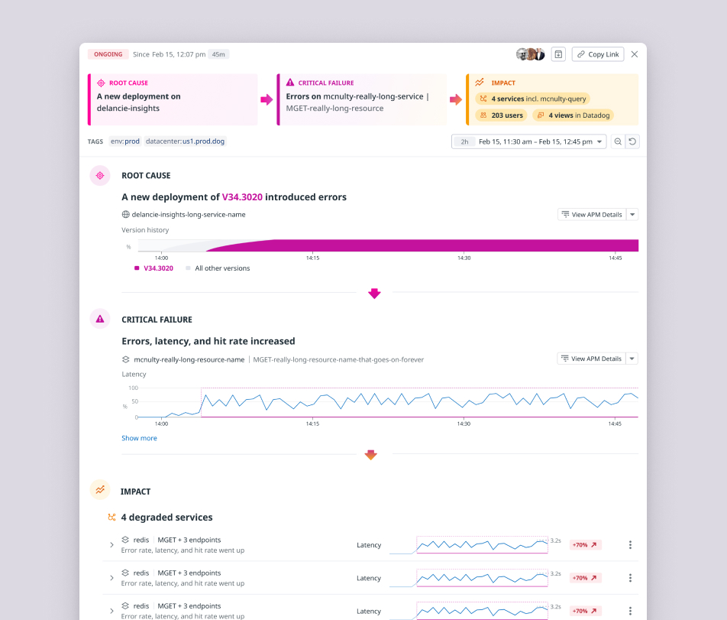Click the export/download icon beside Copy Link
727x620 pixels.
pyautogui.click(x=558, y=54)
